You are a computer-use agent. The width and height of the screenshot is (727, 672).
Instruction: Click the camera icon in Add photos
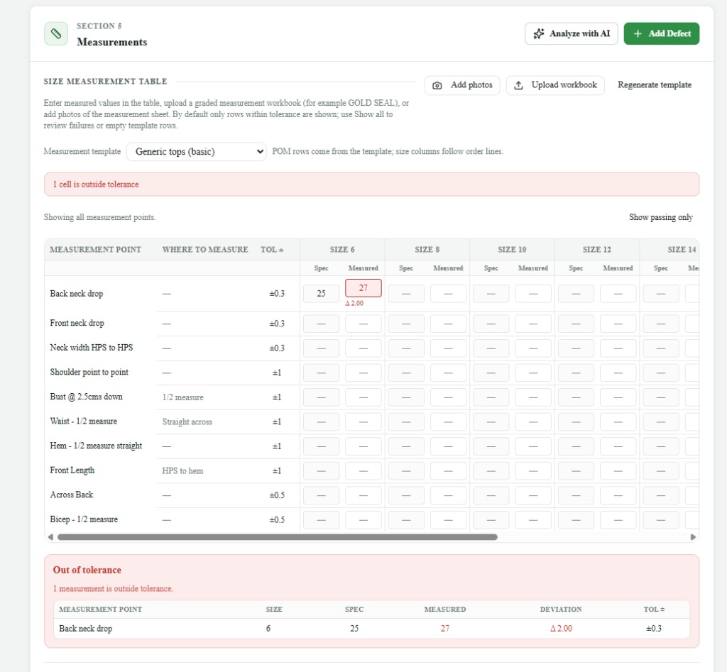pos(437,85)
